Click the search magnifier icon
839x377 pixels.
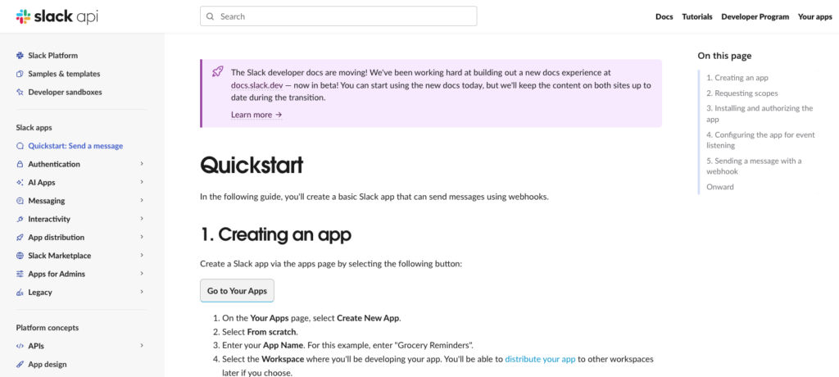[211, 16]
